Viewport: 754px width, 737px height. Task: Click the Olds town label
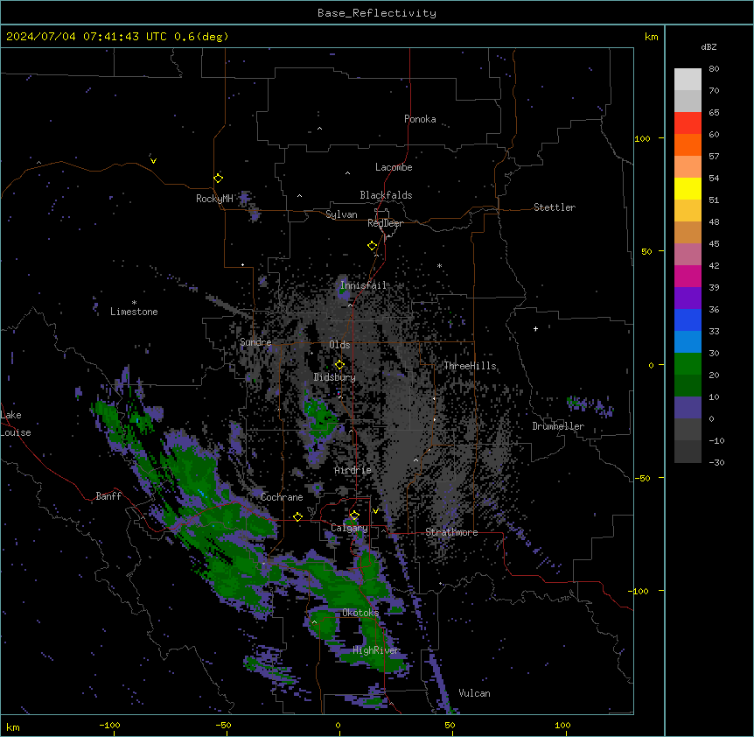click(339, 345)
